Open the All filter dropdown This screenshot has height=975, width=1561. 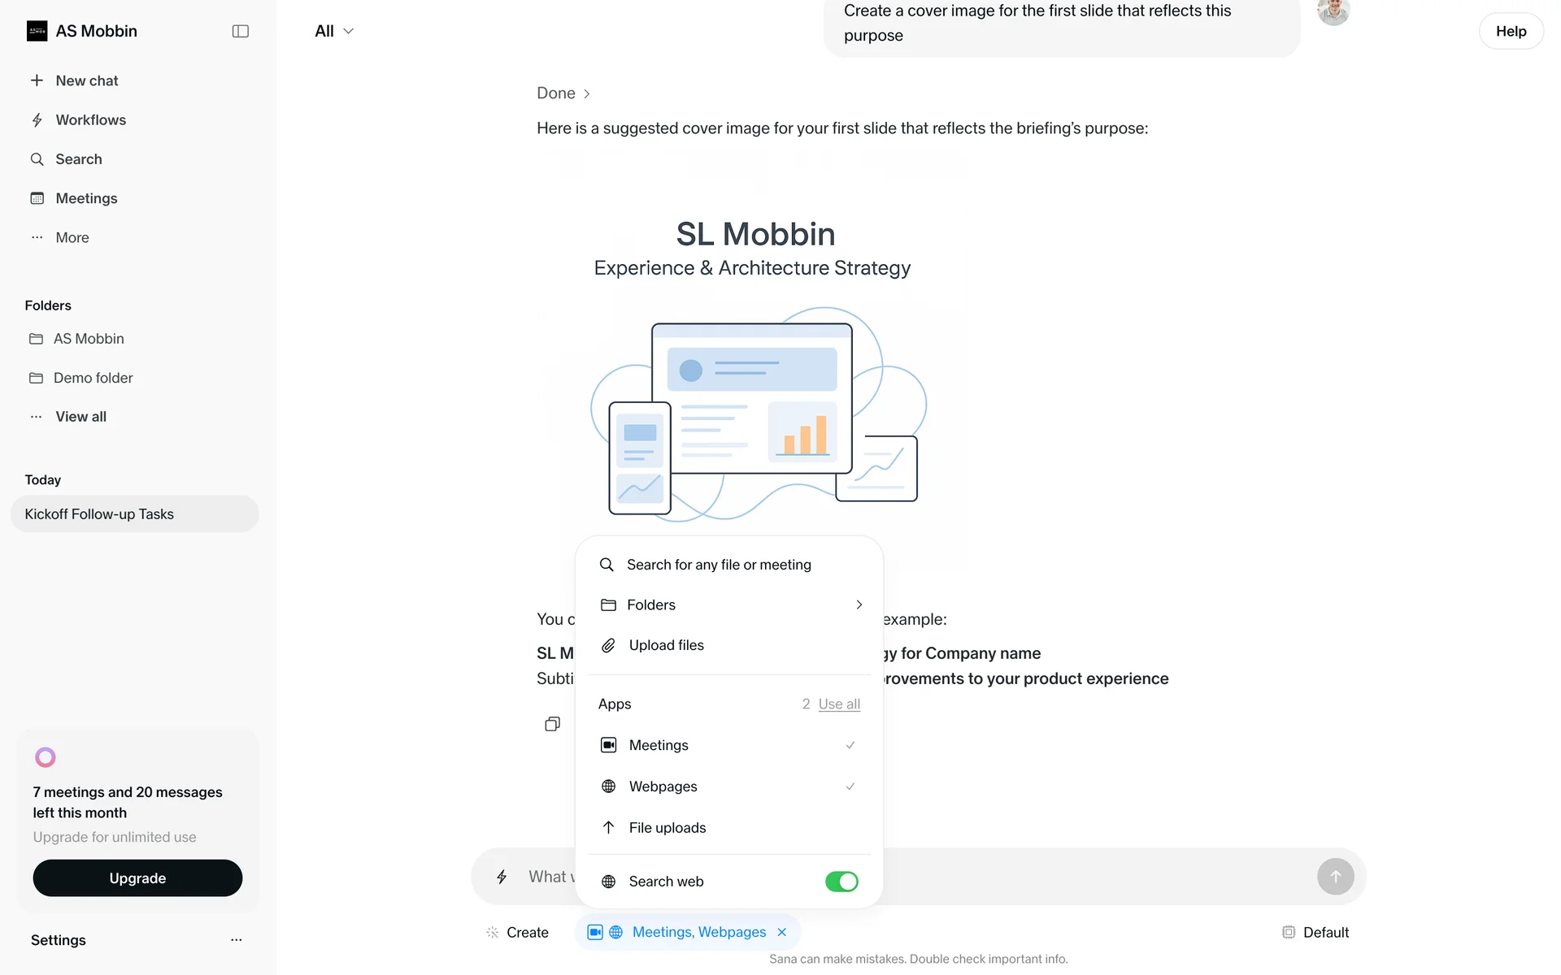[333, 31]
